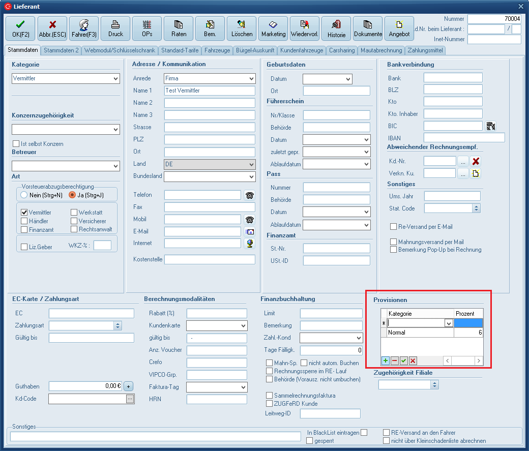This screenshot has width=529, height=451.
Task: Uncheck the Vermittler checkbox
Action: coord(24,213)
